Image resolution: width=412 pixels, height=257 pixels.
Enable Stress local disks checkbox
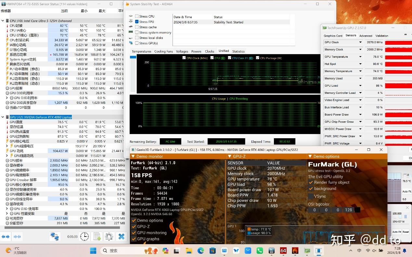[x=137, y=38]
